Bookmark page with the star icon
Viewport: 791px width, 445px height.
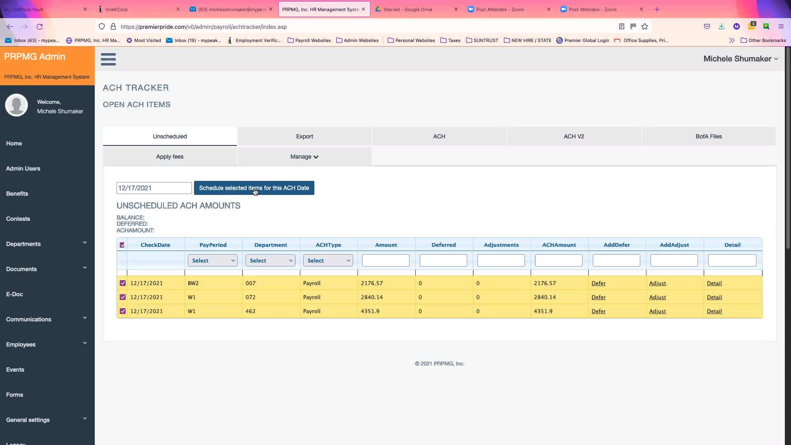click(645, 27)
